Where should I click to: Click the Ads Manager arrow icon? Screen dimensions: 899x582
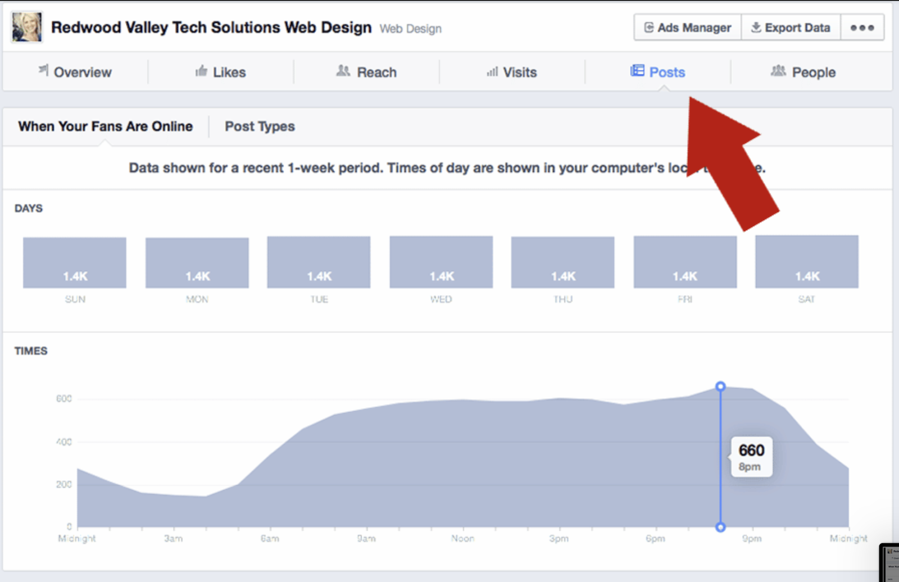649,28
